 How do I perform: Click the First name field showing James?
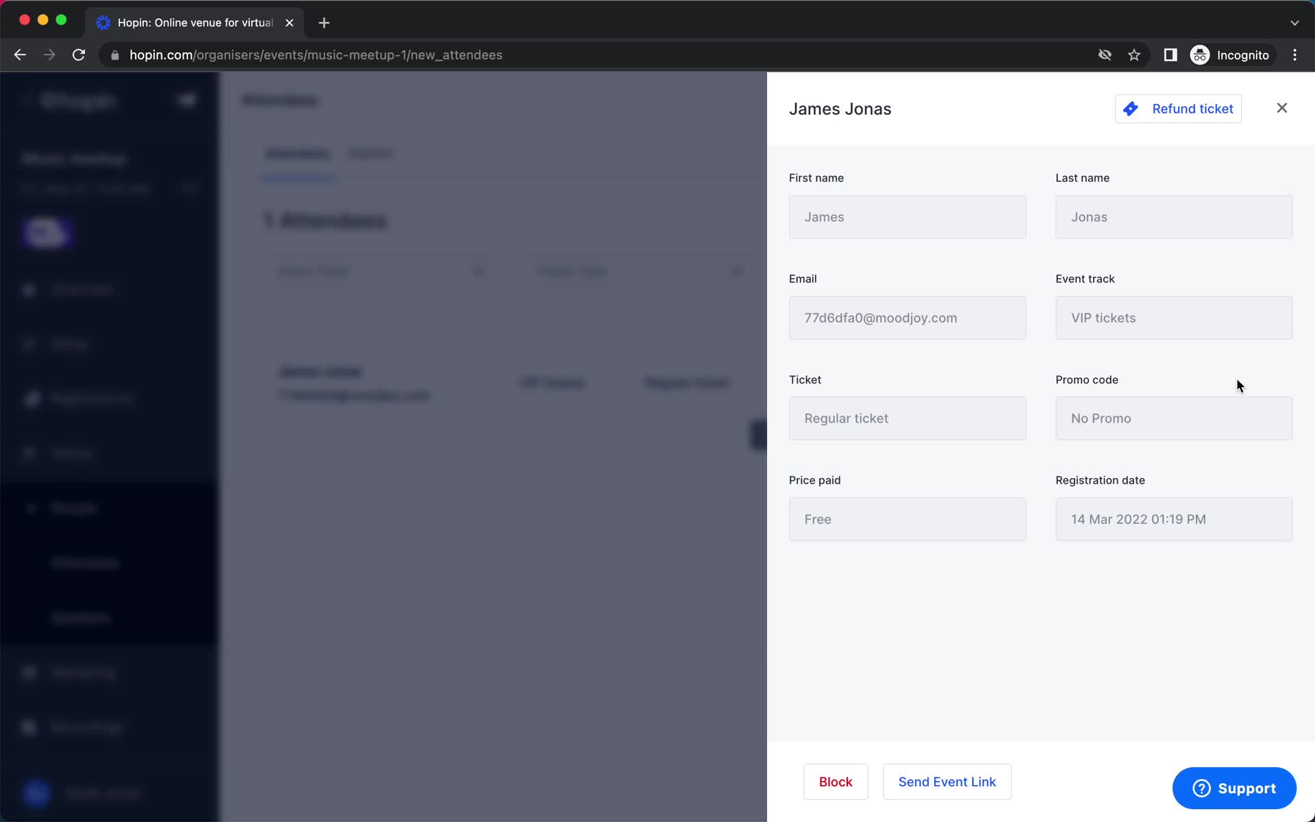coord(907,217)
